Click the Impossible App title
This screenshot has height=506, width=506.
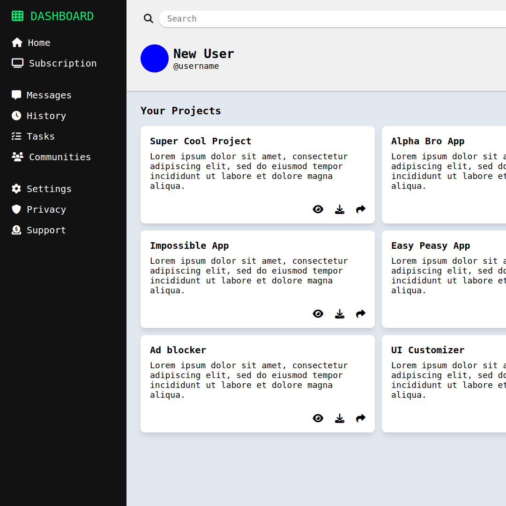tap(189, 246)
